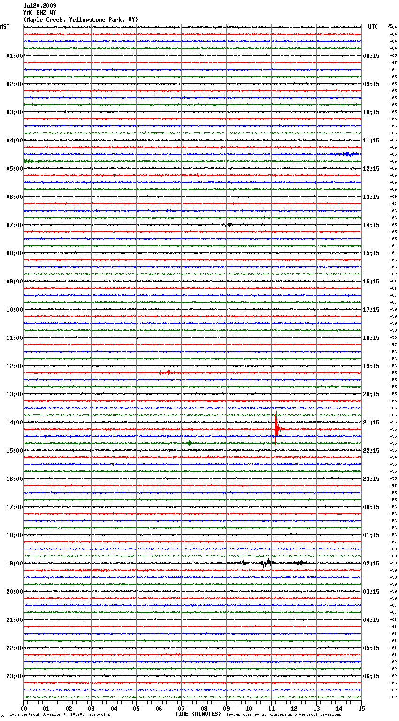
Task: Select the 23:00 MST row label
Action: coord(15,676)
